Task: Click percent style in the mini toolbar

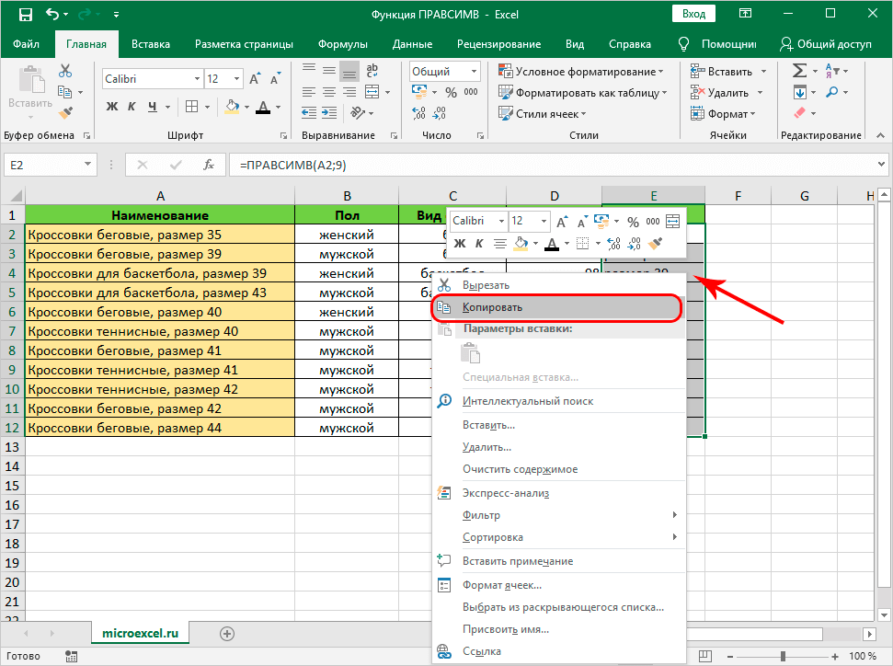Action: tap(634, 222)
